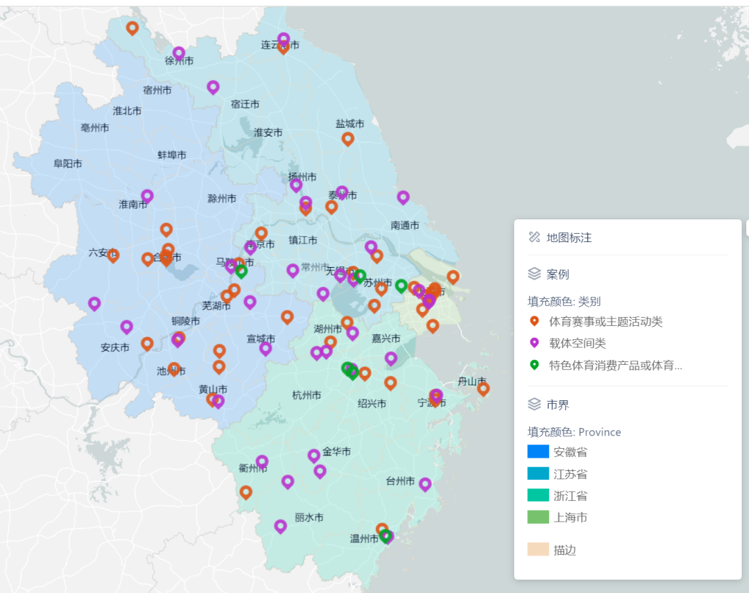
Task: Click the 市界 layer stack icon
Action: pyautogui.click(x=534, y=404)
